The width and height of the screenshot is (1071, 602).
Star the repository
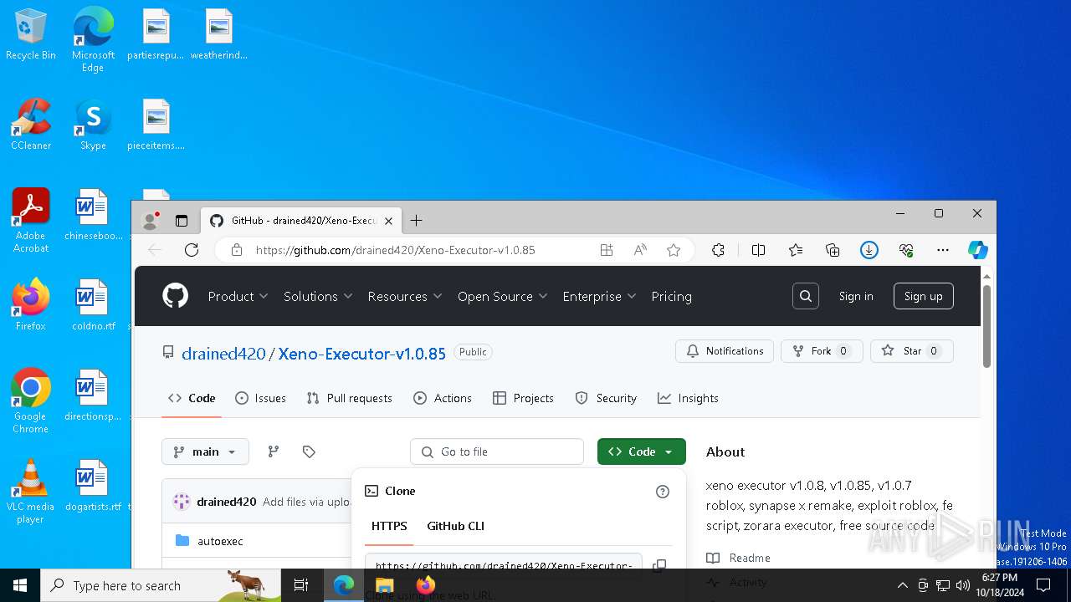911,351
